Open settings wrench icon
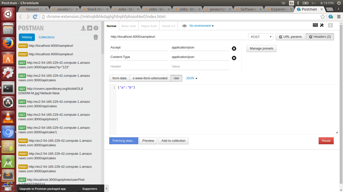 tap(322, 25)
